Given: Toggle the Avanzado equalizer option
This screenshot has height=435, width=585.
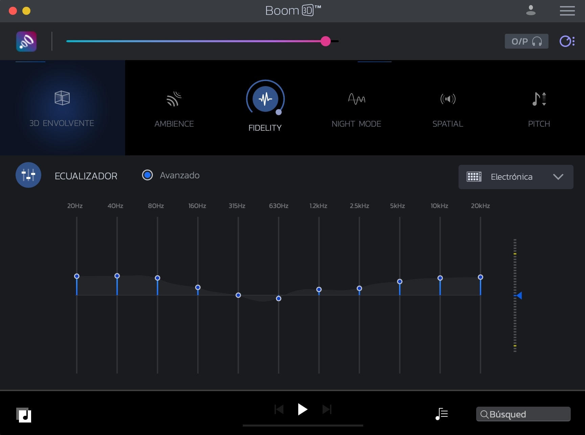Looking at the screenshot, I should click(x=147, y=175).
